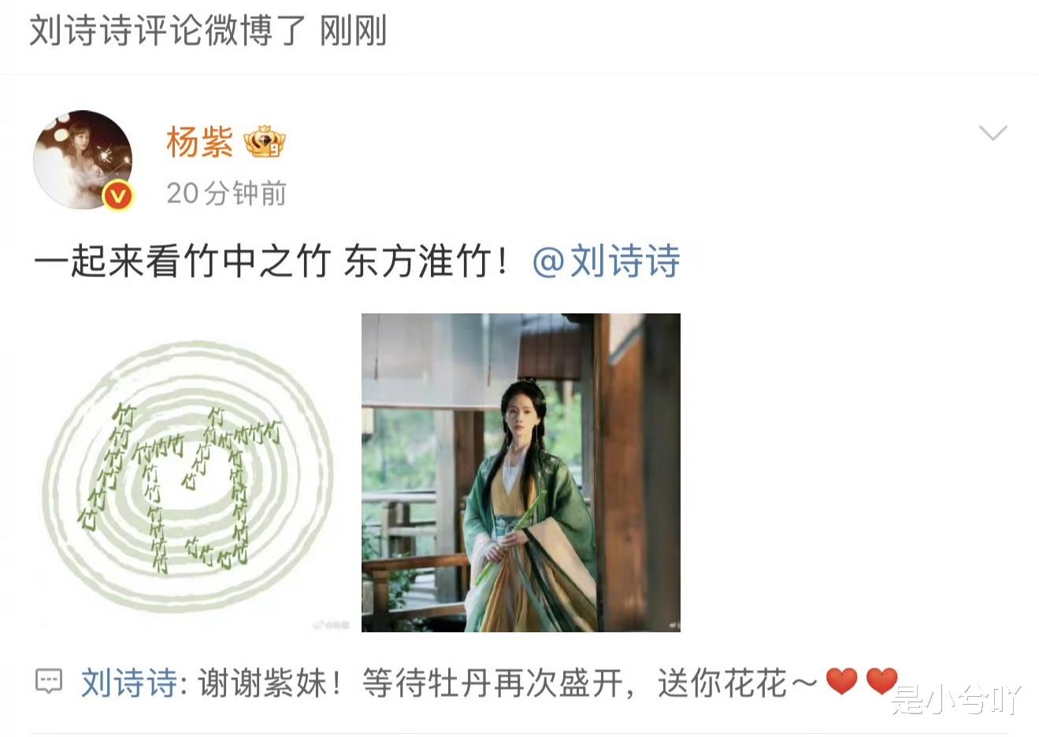View the green costume photo

point(521,472)
